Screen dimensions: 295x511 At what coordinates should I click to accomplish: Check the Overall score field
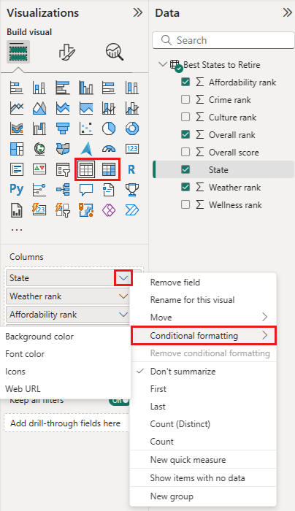click(x=185, y=152)
